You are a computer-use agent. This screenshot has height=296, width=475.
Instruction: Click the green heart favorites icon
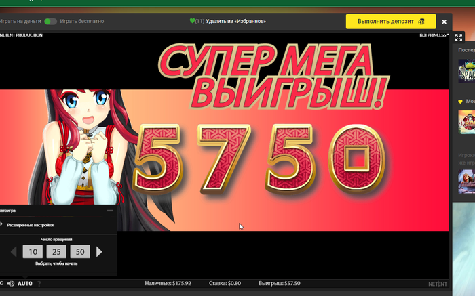pyautogui.click(x=192, y=21)
